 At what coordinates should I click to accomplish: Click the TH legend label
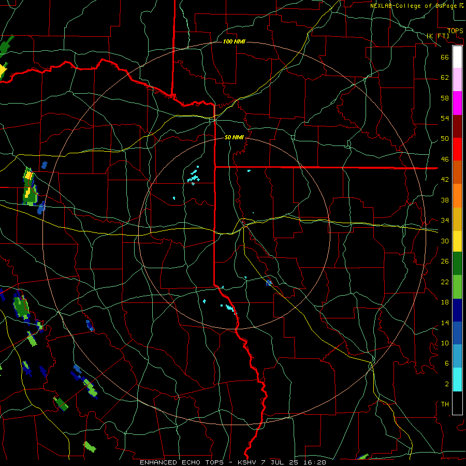(x=445, y=404)
